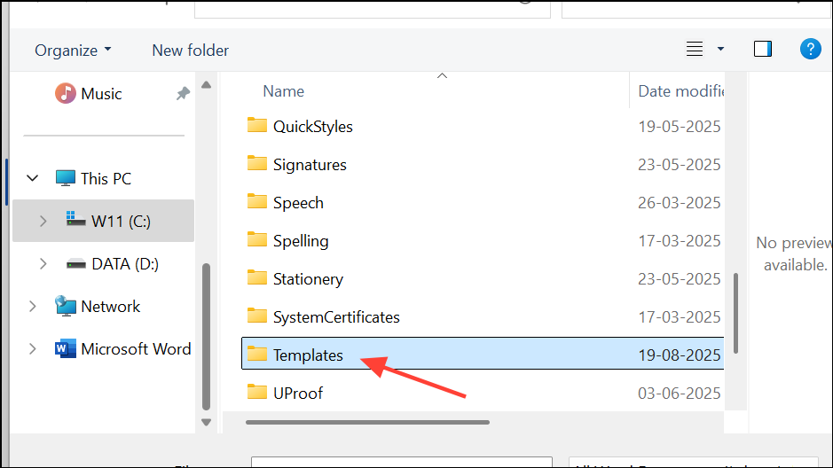833x468 pixels.
Task: Select the QuickStyles folder
Action: click(x=312, y=127)
